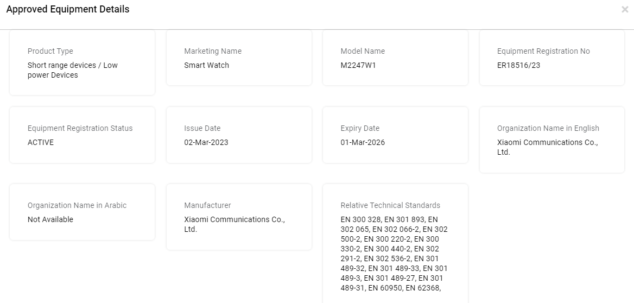Screen dimensions: 634x303
Task: Select model name M2247W1 text
Action: [x=358, y=65]
